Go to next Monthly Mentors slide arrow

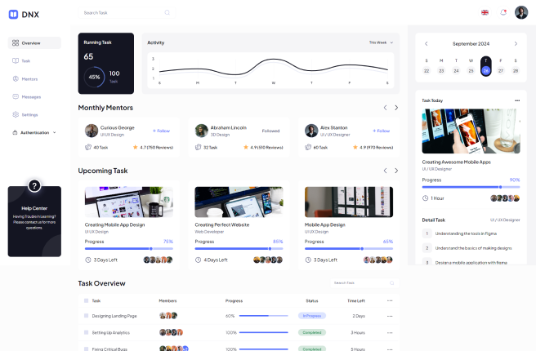[396, 108]
